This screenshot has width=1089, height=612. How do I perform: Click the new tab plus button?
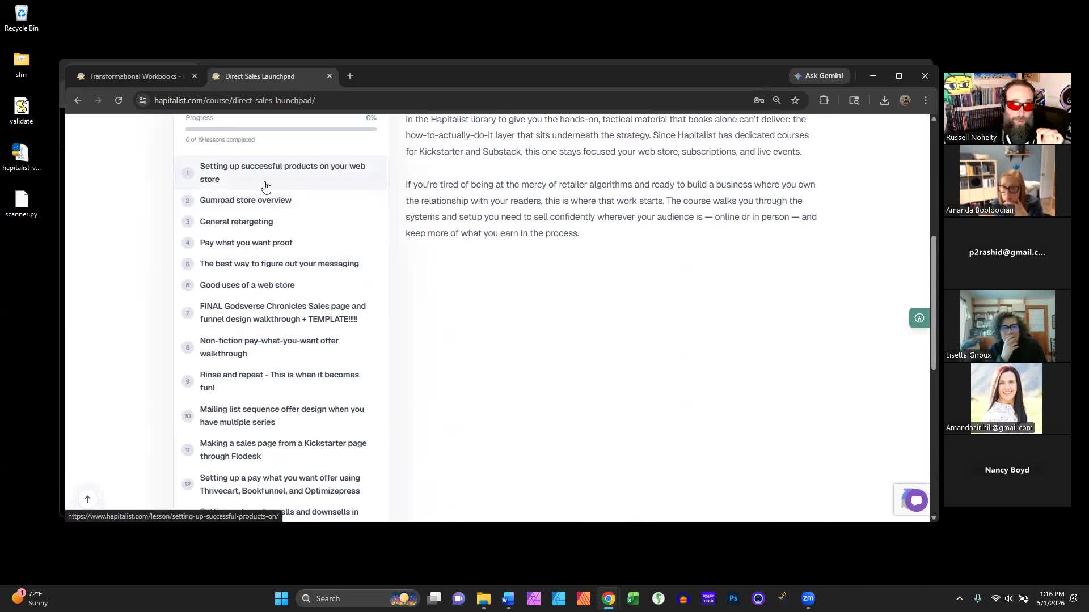point(350,76)
